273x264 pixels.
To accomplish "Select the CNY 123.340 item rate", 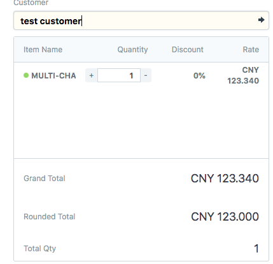I will coord(243,75).
